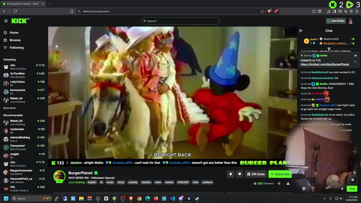
Task: Click the Get KICKs button
Action: pyautogui.click(x=335, y=21)
